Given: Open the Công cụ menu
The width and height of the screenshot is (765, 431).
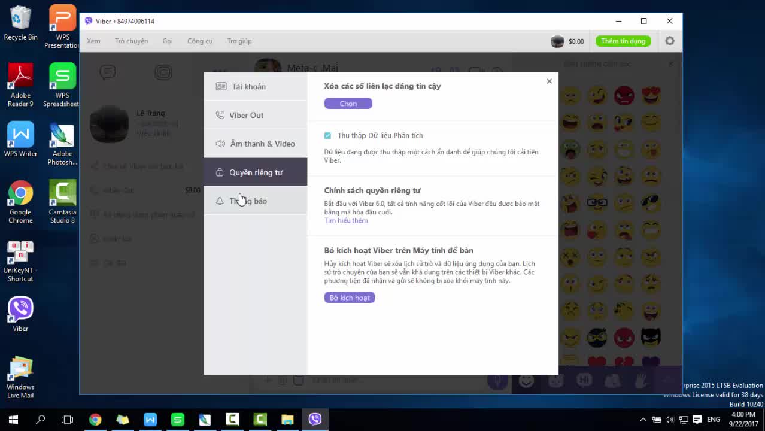Looking at the screenshot, I should click(200, 41).
